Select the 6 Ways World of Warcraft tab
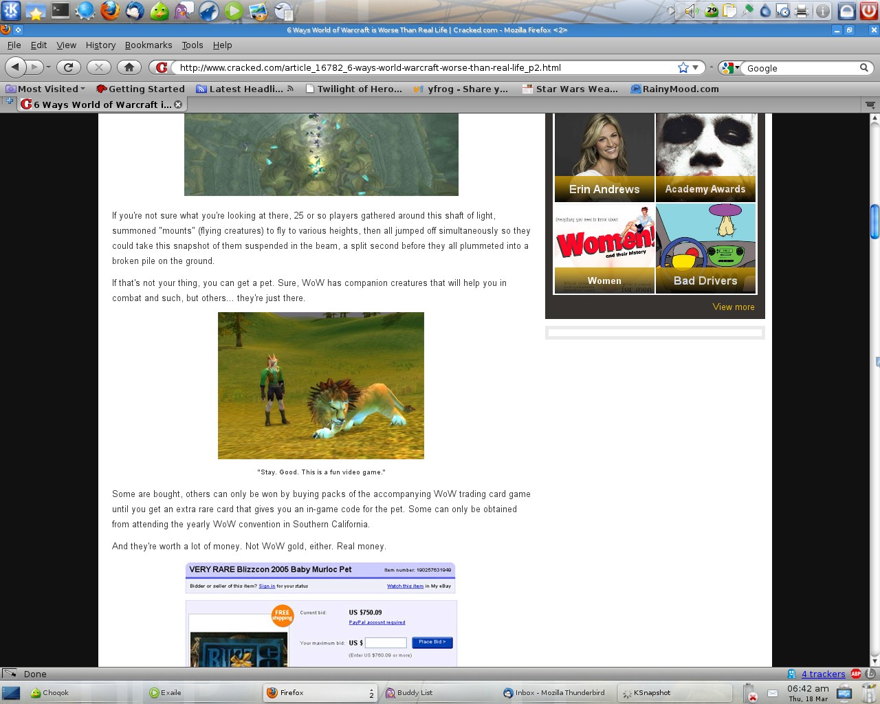This screenshot has width=880, height=704. (102, 104)
